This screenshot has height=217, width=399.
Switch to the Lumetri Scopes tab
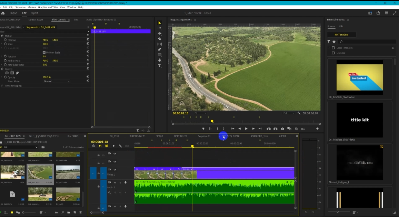[x=36, y=20]
